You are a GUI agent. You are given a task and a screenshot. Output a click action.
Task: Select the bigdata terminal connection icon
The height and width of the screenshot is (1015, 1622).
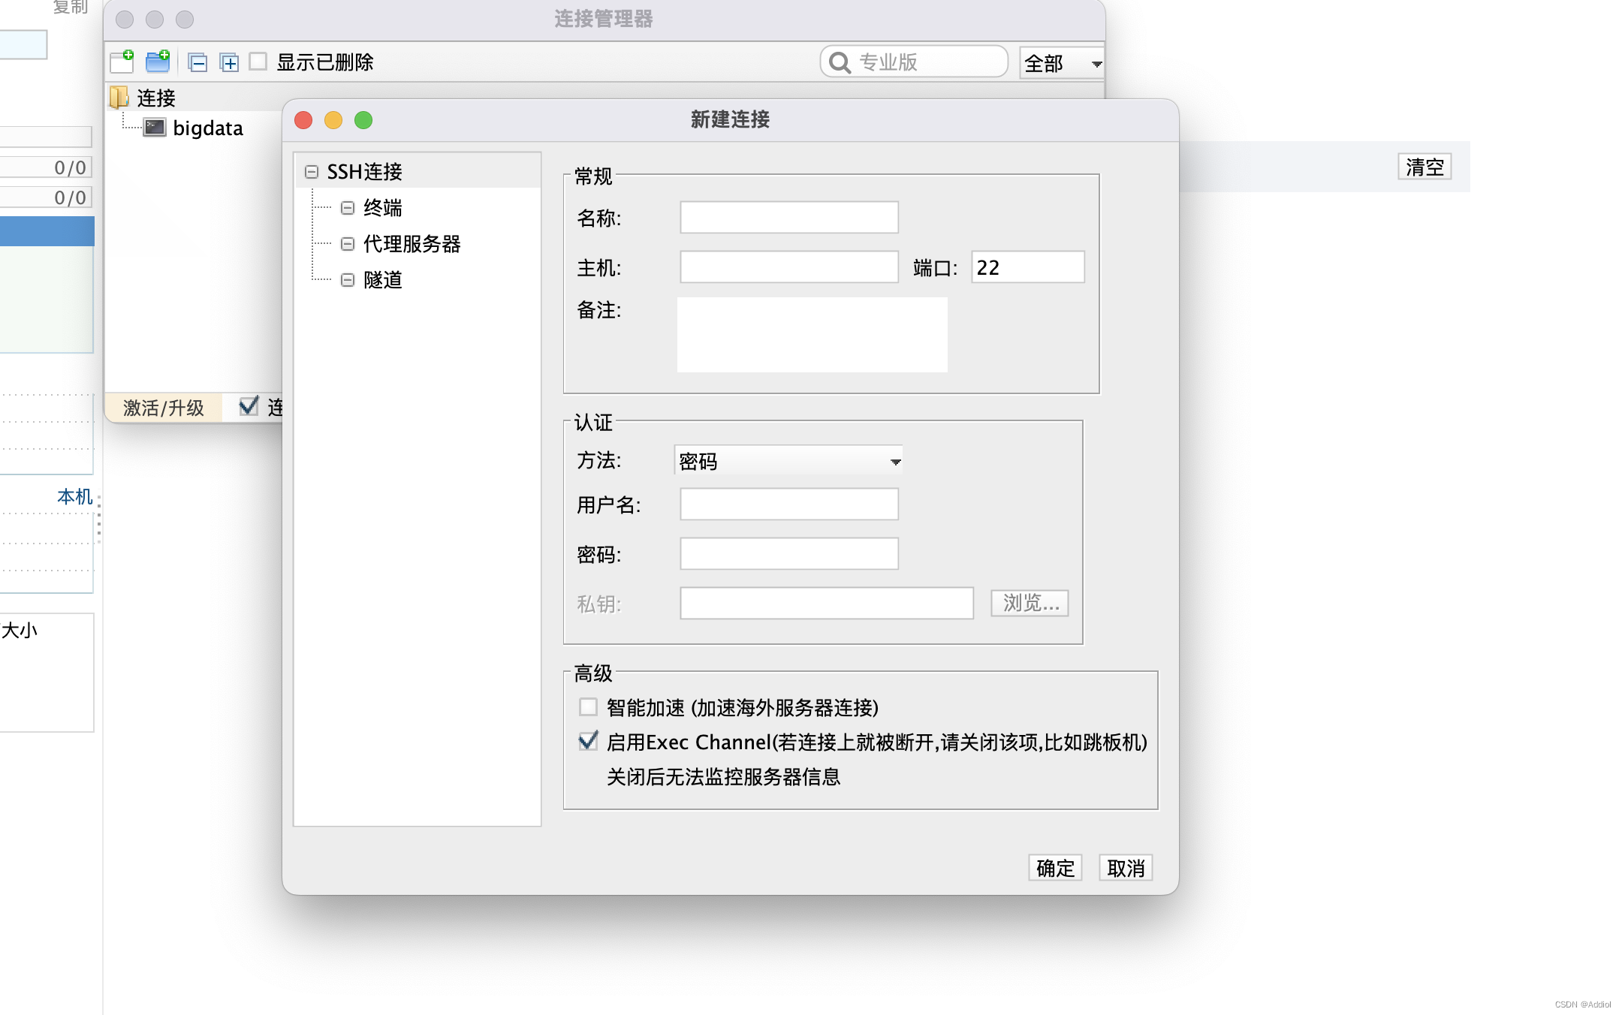155,128
